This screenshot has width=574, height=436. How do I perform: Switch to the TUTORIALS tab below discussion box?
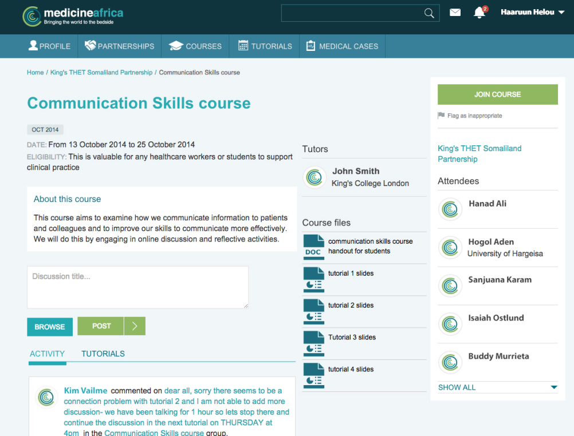103,354
